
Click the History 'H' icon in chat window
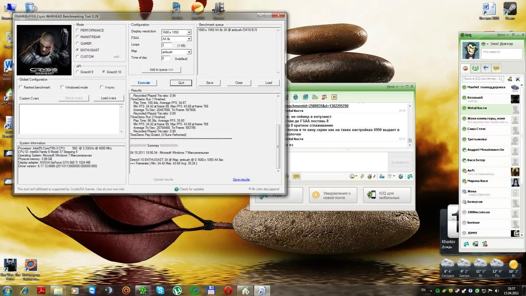334,97
